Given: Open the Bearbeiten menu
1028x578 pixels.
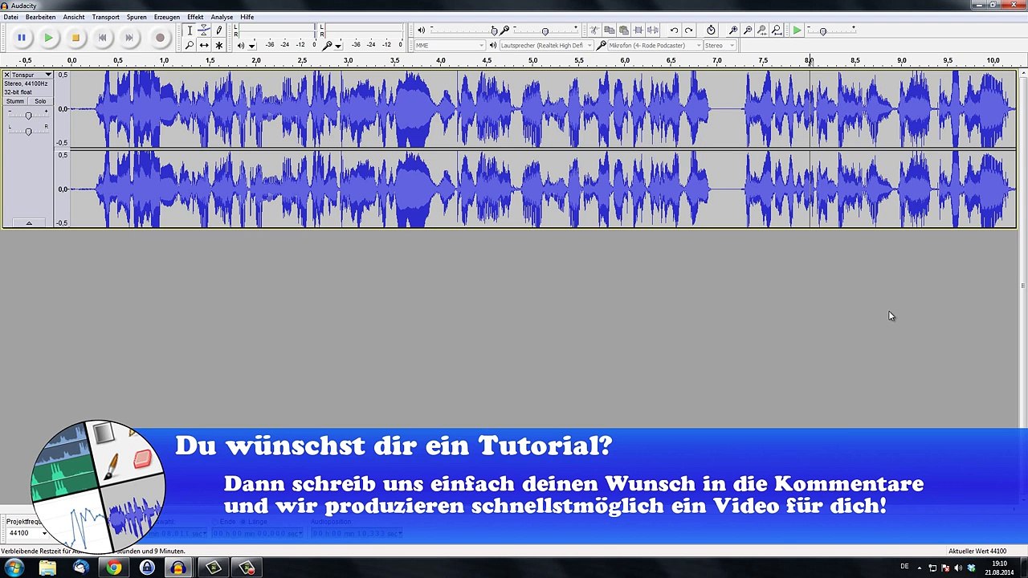Looking at the screenshot, I should pos(40,17).
